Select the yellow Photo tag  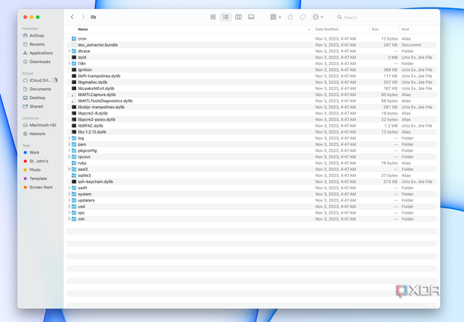click(35, 170)
